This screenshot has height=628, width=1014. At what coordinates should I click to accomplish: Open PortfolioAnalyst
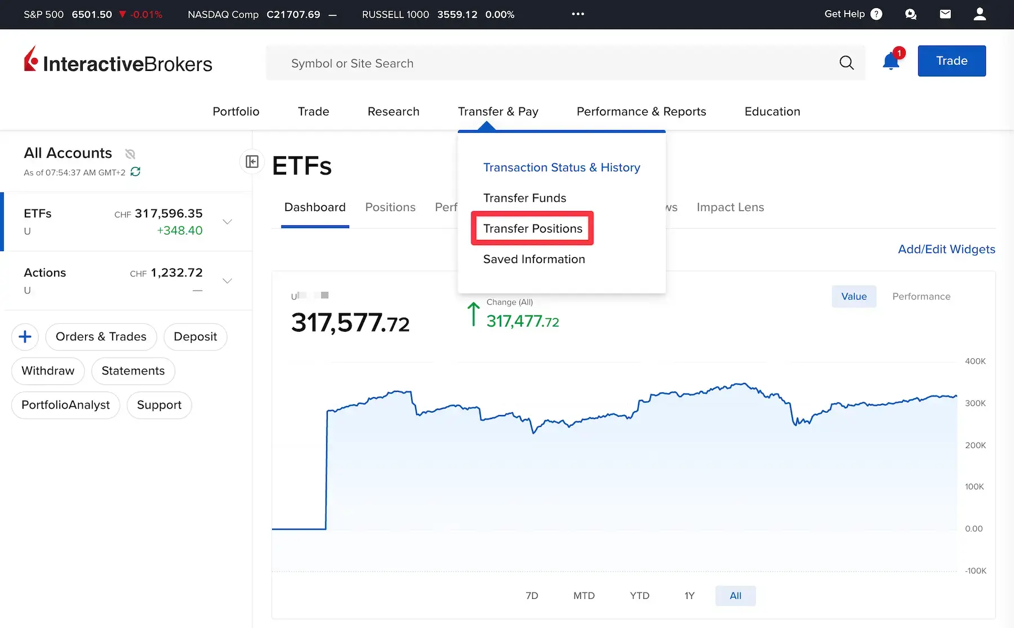tap(66, 406)
